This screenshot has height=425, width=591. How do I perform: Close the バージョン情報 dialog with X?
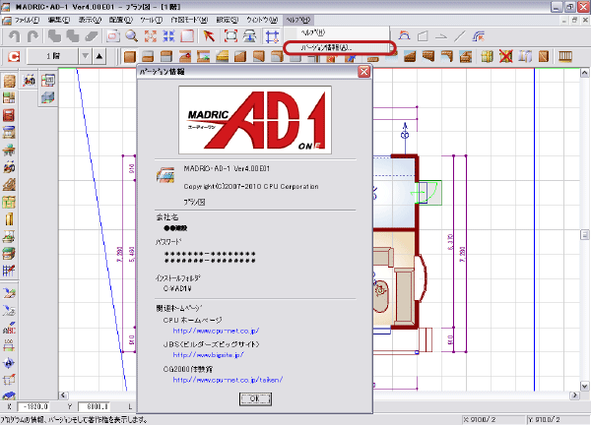click(363, 72)
